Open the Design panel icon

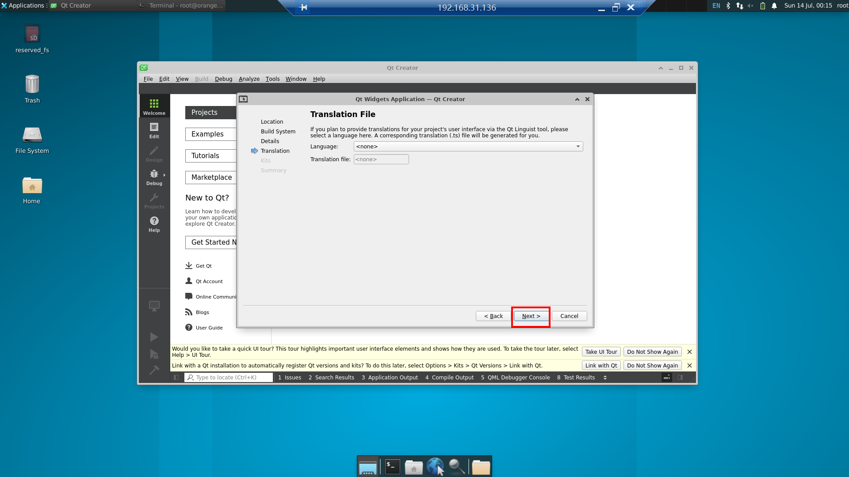(154, 154)
